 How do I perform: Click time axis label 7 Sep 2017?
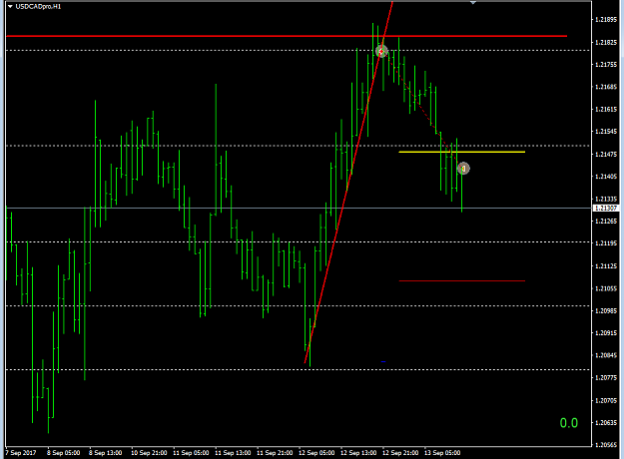(21, 453)
